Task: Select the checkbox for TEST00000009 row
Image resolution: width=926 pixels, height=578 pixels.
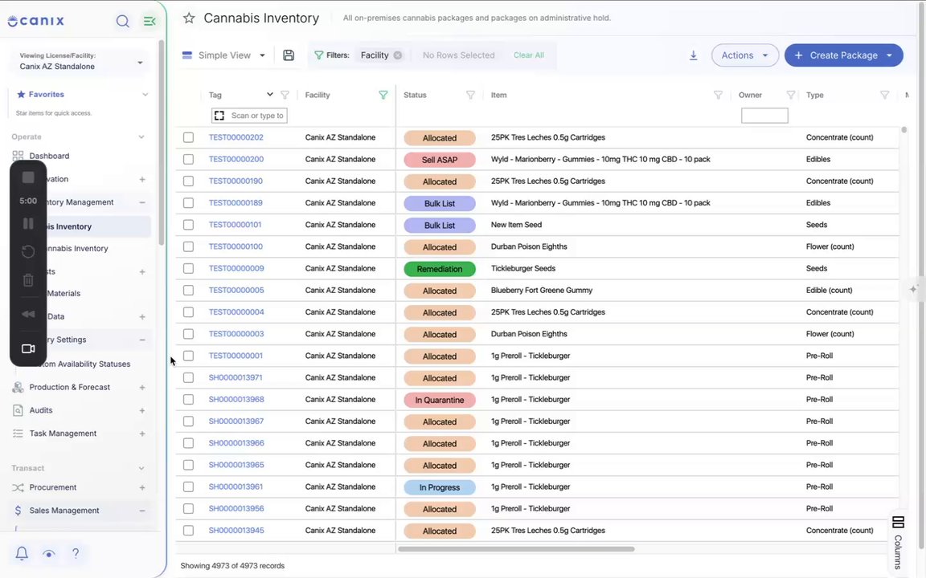Action: click(188, 268)
